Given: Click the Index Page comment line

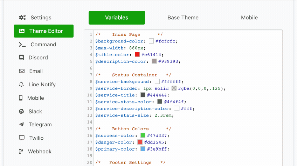Looking at the screenshot, I should click(x=129, y=34).
